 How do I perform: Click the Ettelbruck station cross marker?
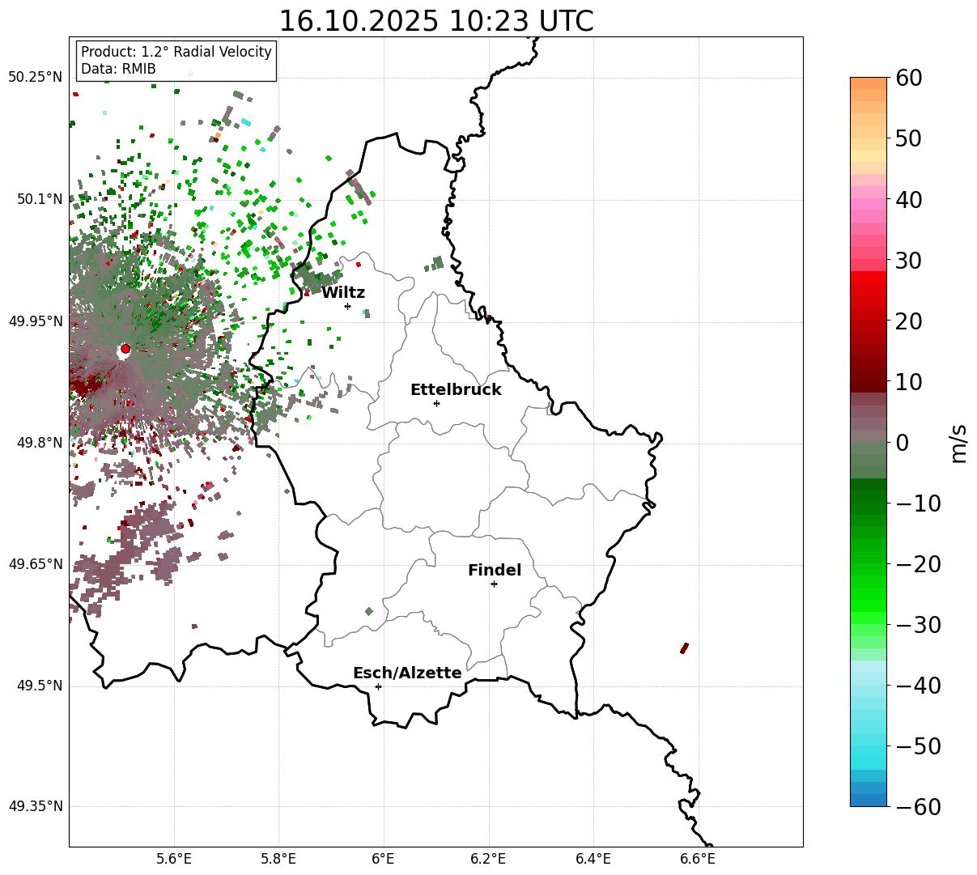pyautogui.click(x=436, y=403)
